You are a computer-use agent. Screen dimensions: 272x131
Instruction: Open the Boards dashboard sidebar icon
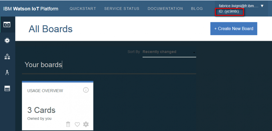click(7, 25)
